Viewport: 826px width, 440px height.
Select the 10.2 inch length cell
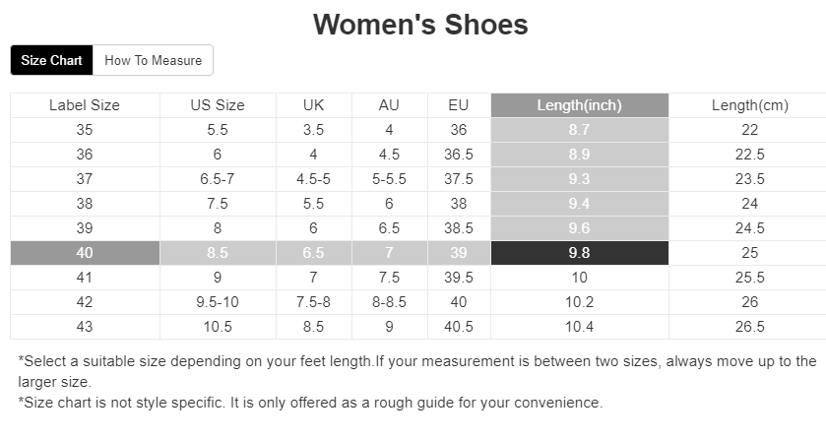tap(580, 302)
